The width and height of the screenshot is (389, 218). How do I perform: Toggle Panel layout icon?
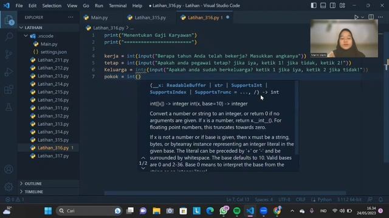tap(323, 5)
